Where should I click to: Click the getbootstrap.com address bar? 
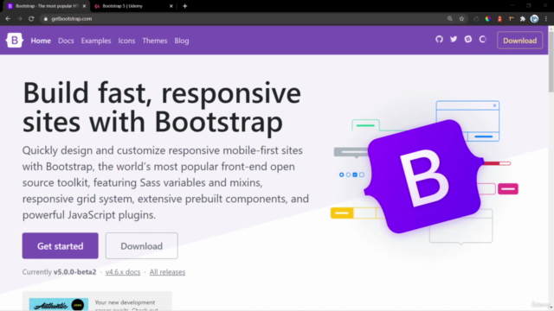(244, 19)
